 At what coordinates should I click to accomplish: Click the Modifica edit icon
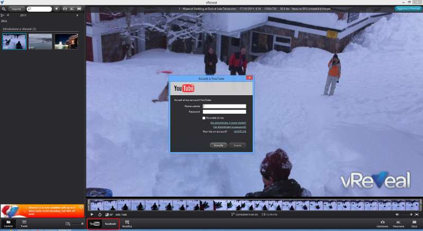(127, 223)
